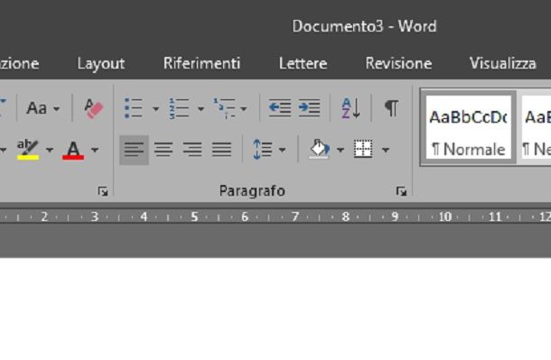Open the line spacing dropdown arrow
This screenshot has height=360, width=551.
pyautogui.click(x=282, y=151)
